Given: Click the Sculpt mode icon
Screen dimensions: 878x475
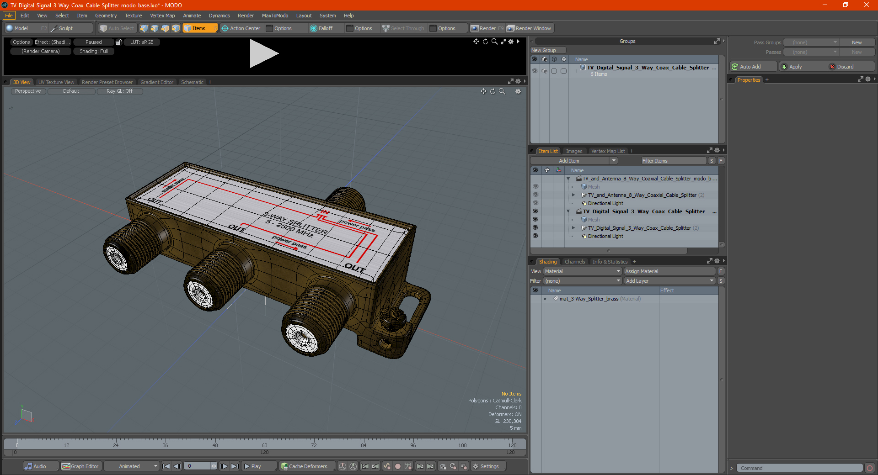Looking at the screenshot, I should pos(54,28).
